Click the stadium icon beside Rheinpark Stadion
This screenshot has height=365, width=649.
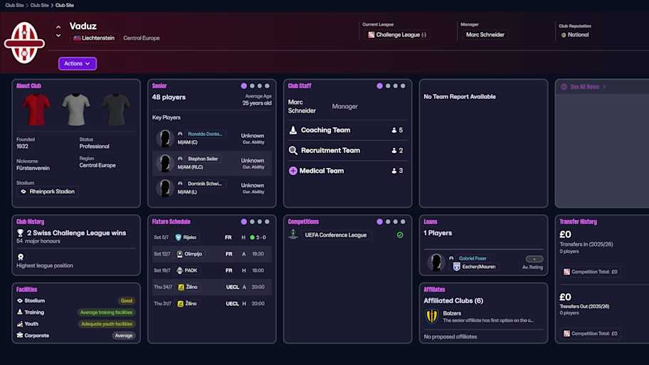pos(23,191)
